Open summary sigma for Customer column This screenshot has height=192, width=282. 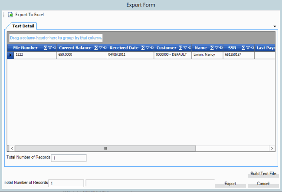click(180, 48)
